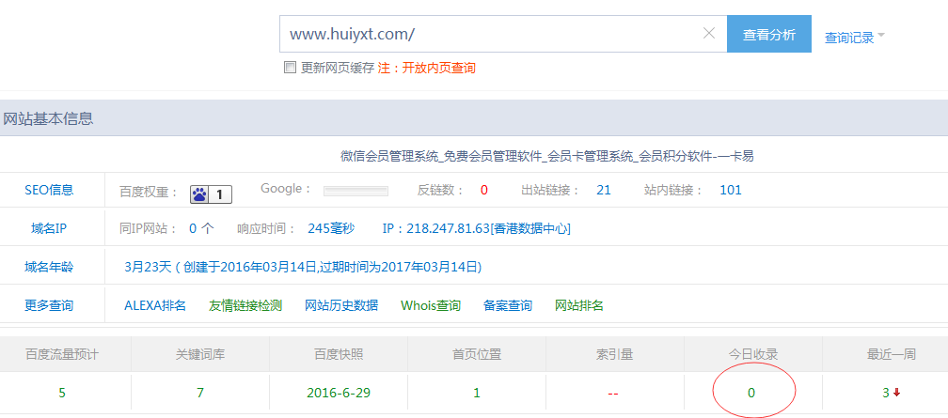Click the 首页位置 column header

click(477, 354)
